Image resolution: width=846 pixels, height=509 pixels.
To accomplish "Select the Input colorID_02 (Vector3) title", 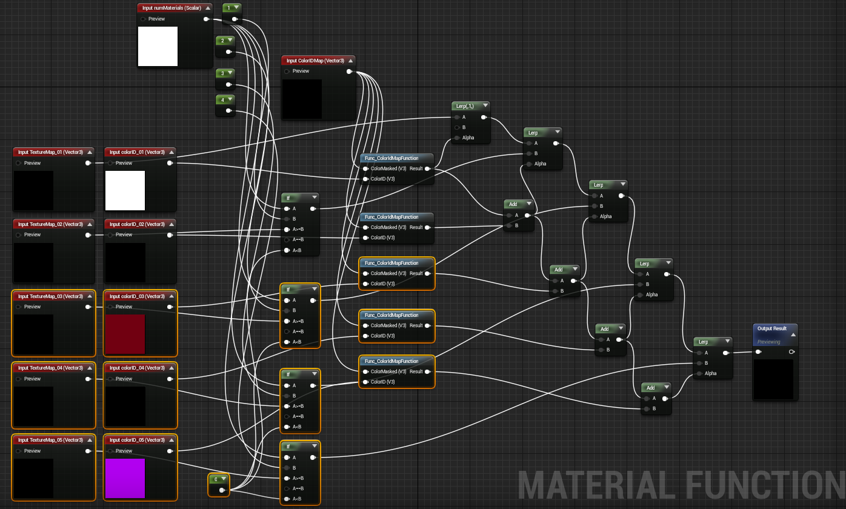I will coord(137,224).
